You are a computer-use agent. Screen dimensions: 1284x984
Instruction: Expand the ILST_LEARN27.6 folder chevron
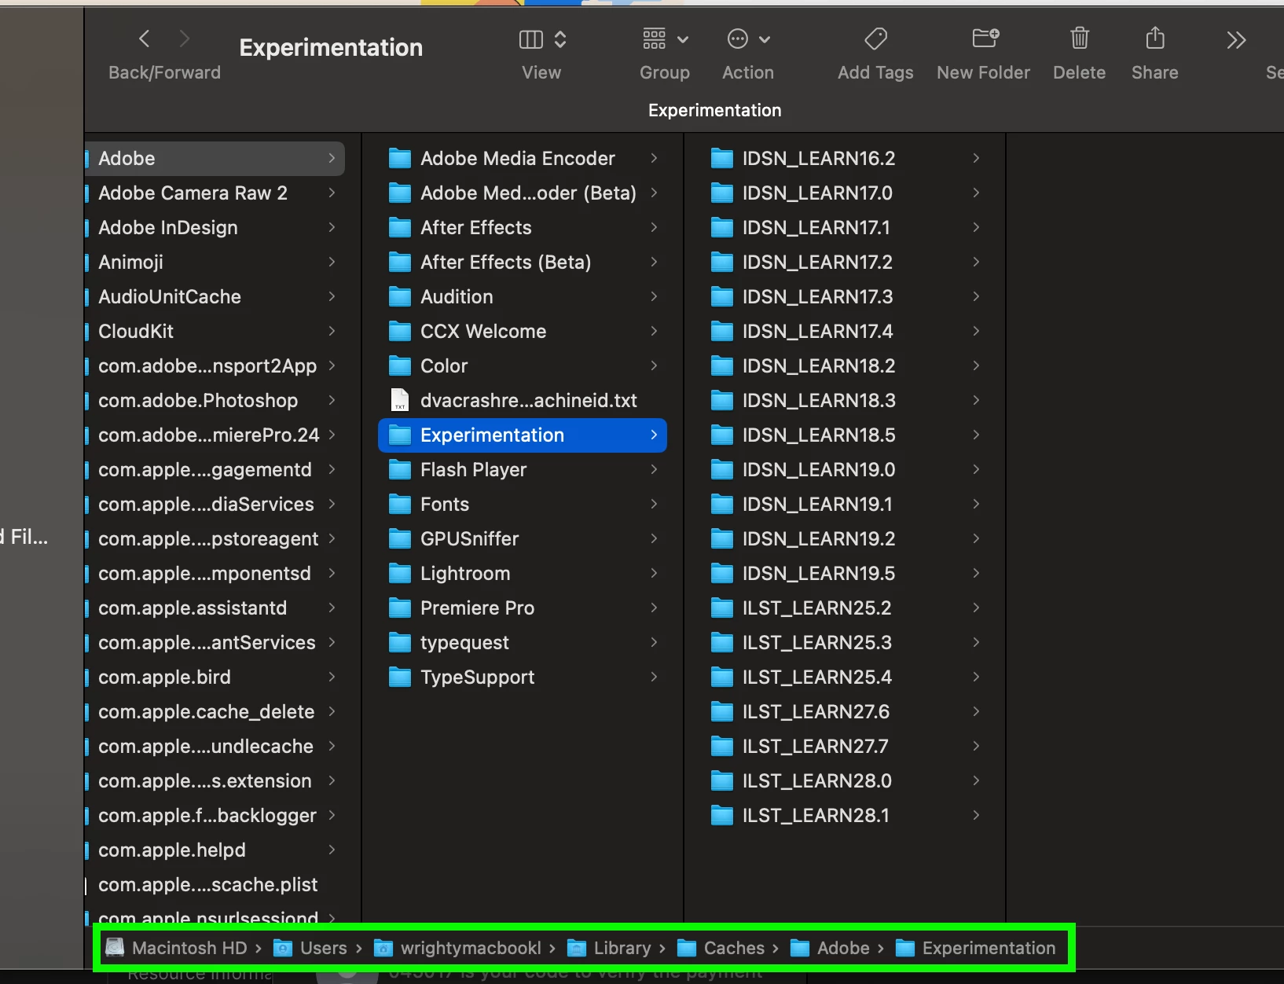tap(976, 712)
